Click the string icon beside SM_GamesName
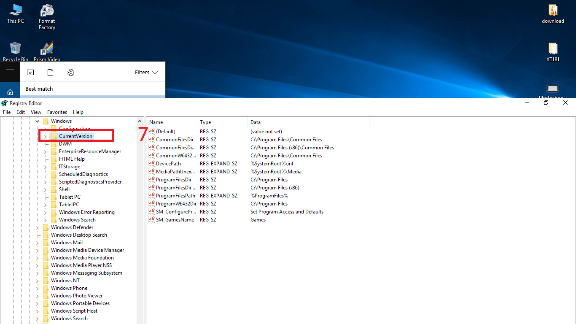The width and height of the screenshot is (576, 324). (x=152, y=220)
